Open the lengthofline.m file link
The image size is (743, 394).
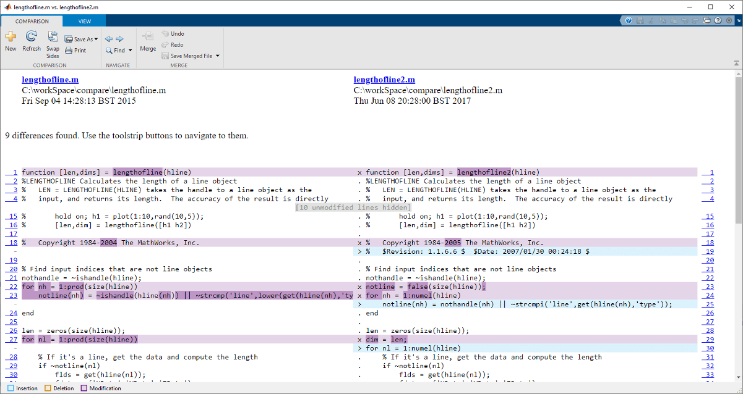tap(50, 80)
